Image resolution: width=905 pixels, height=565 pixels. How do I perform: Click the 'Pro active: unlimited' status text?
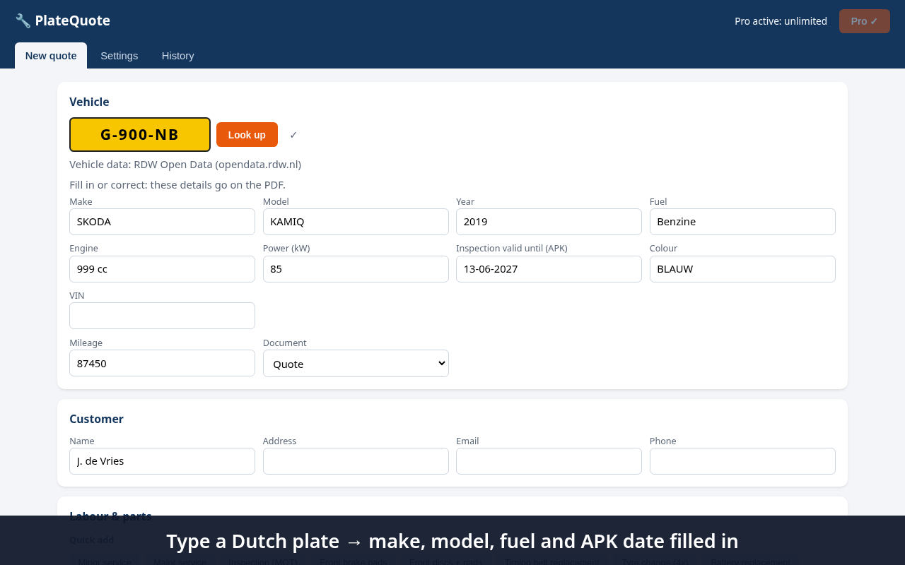pos(781,21)
